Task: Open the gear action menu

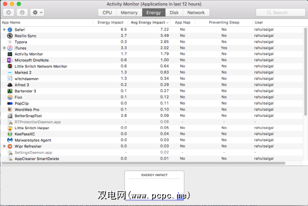Action: pos(37,12)
